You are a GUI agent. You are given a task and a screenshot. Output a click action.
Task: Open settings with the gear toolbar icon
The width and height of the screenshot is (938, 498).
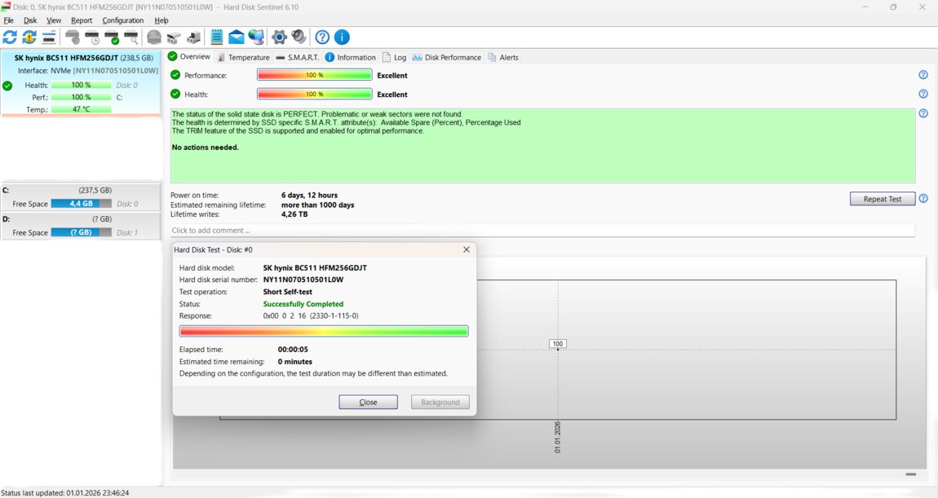click(279, 37)
